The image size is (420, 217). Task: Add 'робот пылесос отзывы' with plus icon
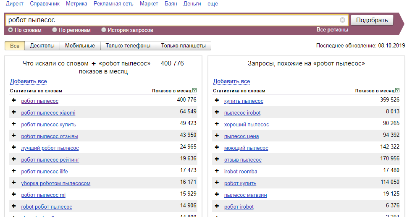[x=14, y=136]
